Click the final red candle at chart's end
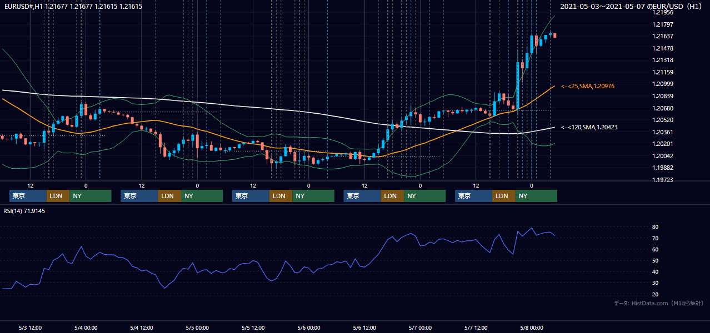 point(555,36)
